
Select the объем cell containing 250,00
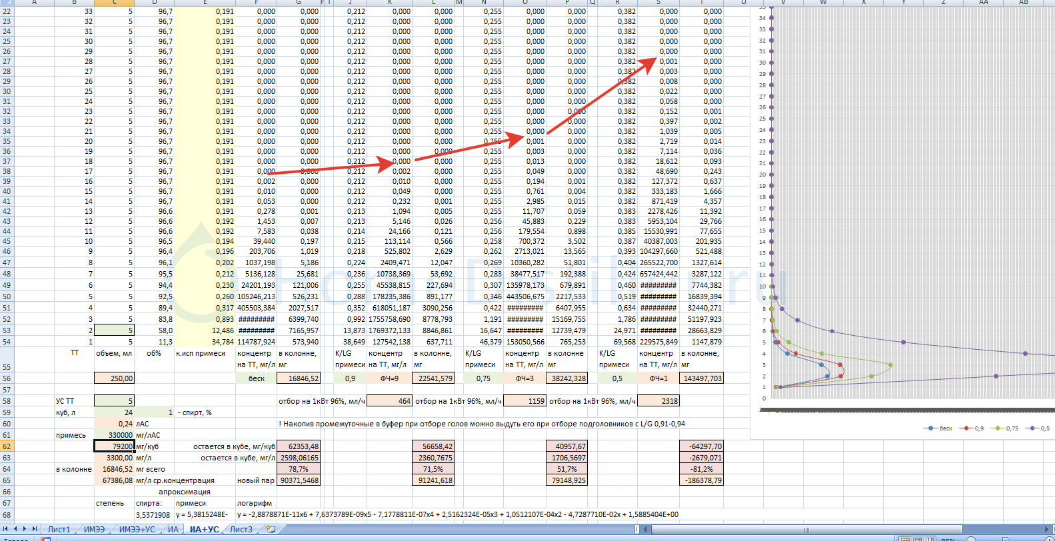(x=115, y=378)
